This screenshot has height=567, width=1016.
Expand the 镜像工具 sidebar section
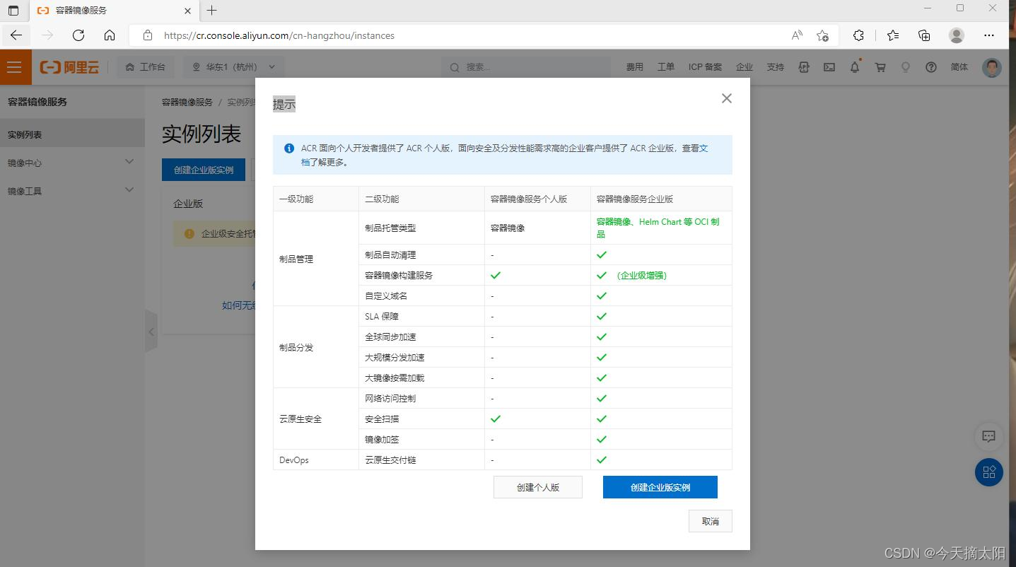click(x=71, y=191)
